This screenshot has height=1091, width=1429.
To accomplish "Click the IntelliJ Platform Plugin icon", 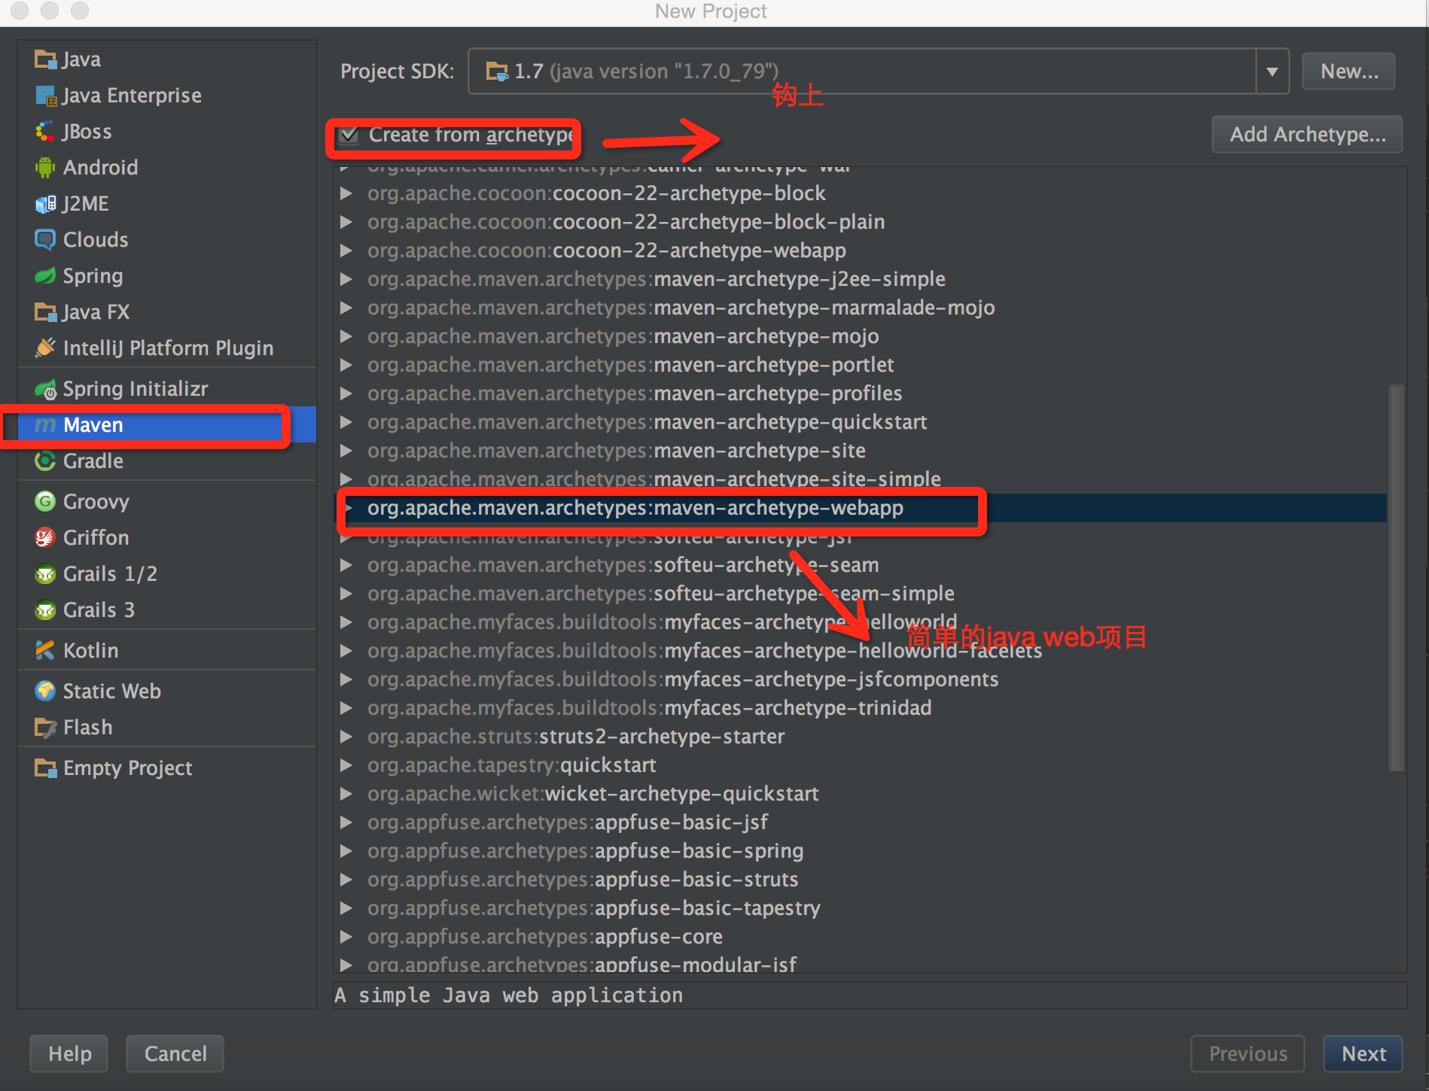I will point(45,348).
